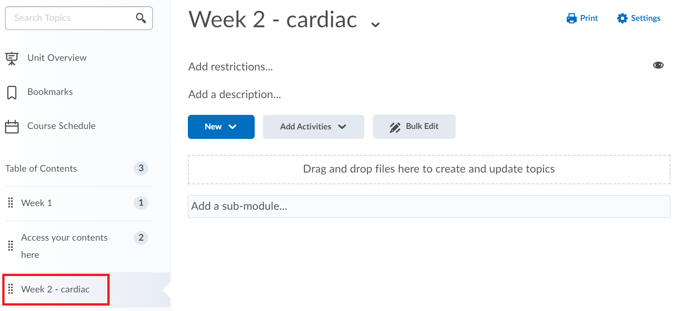Screen dimensions: 675x311
Task: Click the Unit Overview presentation icon
Action: pos(12,58)
